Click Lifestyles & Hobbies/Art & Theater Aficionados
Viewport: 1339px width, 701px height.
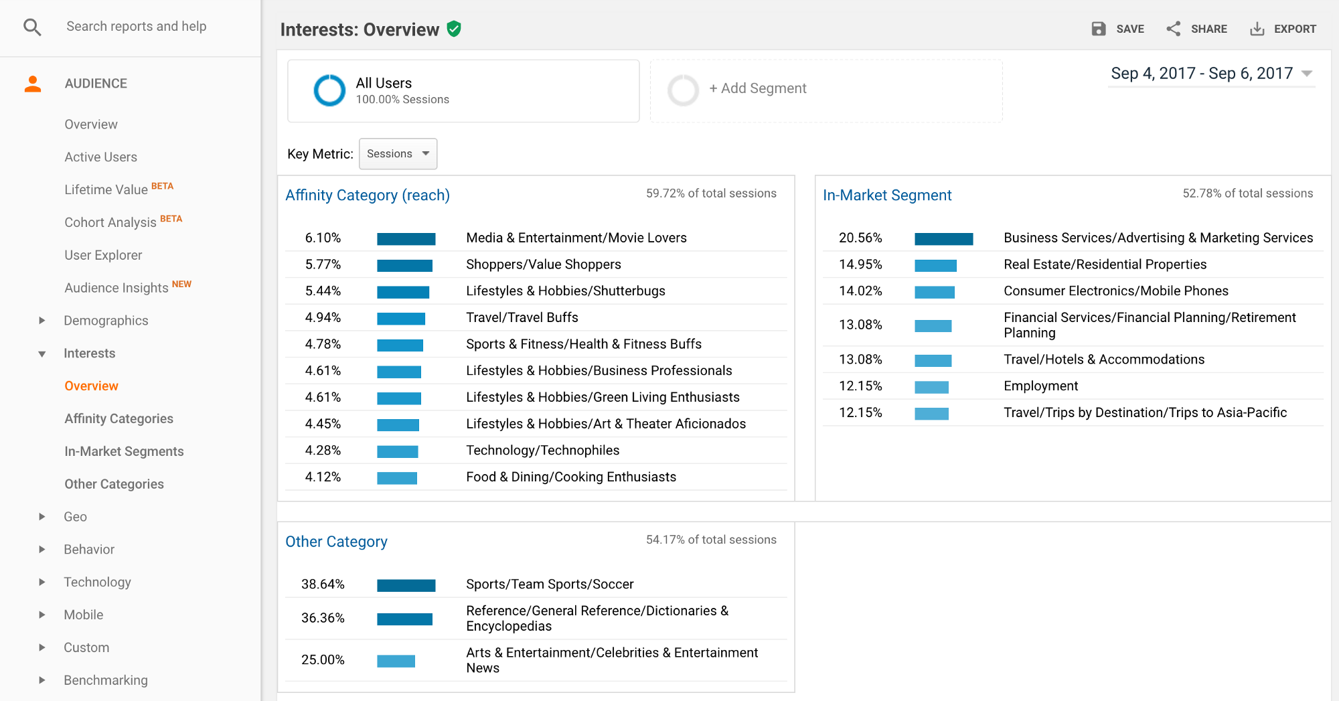[606, 424]
